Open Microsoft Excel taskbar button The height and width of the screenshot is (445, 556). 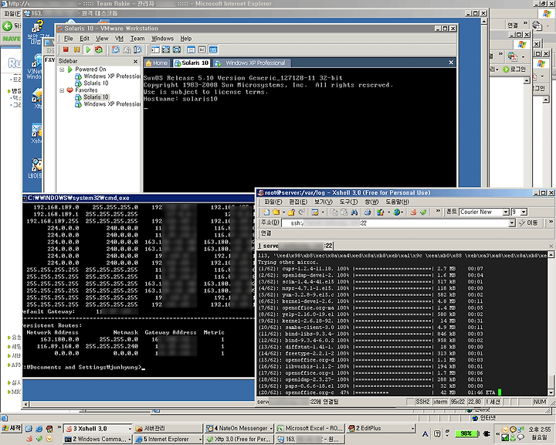[x=310, y=429]
